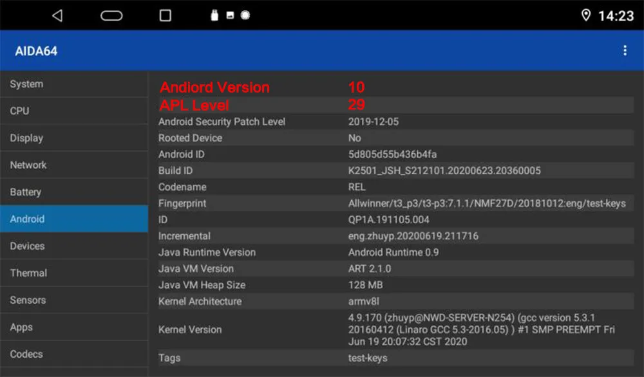
Task: Tap the Kernel Version row
Action: (395, 329)
